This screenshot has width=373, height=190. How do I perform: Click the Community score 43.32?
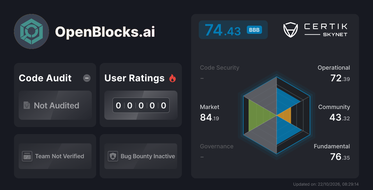click(x=340, y=117)
